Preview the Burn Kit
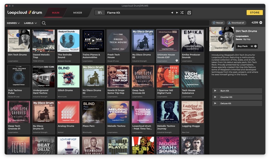 click(x=215, y=91)
